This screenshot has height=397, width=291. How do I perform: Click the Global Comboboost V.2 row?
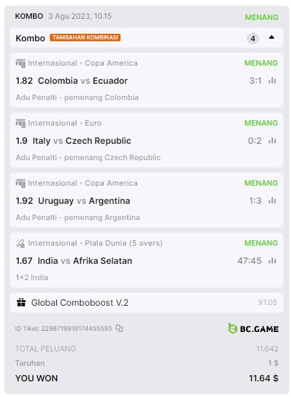tap(146, 303)
